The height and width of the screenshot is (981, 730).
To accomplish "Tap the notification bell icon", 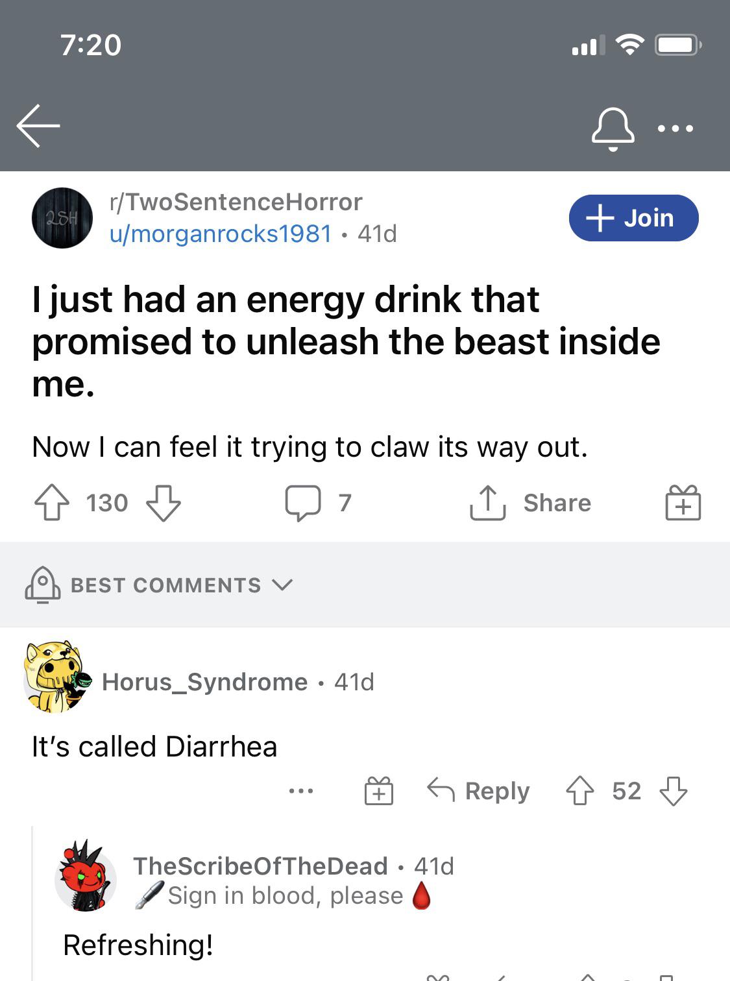I will [x=613, y=127].
